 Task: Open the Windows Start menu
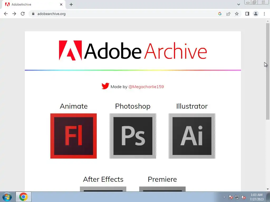(7, 197)
